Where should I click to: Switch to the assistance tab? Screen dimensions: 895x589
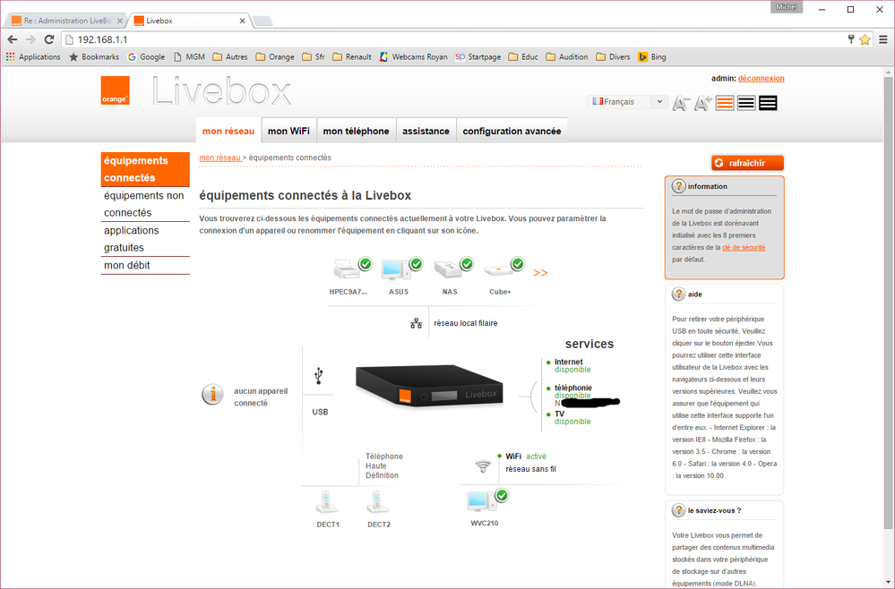click(426, 131)
